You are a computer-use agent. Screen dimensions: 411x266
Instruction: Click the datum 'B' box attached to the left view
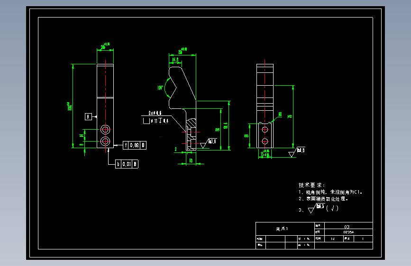(88, 117)
